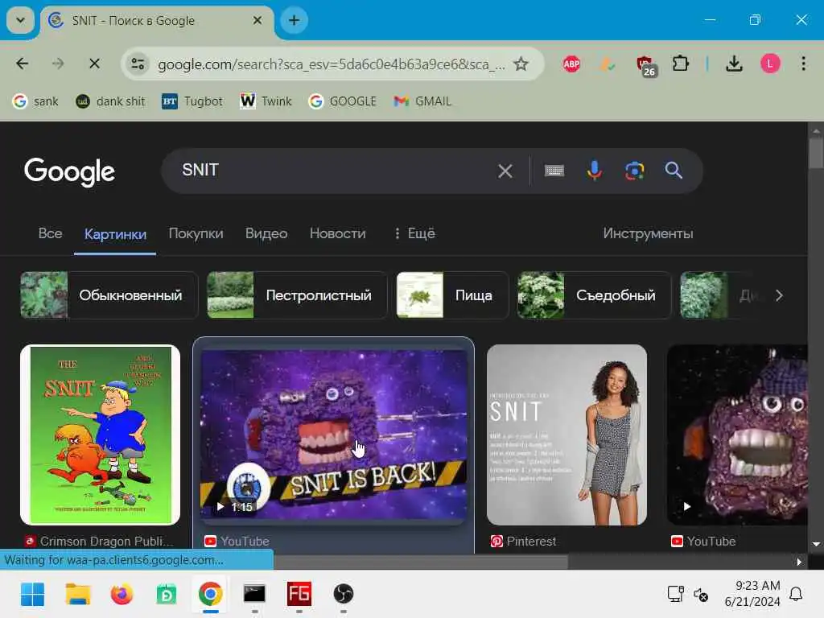824x618 pixels.
Task: Filter images by Пища chip
Action: pos(452,295)
